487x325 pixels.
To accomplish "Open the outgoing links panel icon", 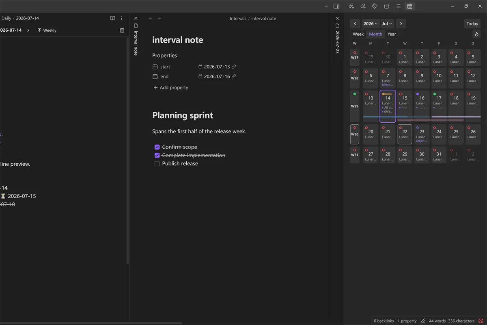I will coord(363,6).
